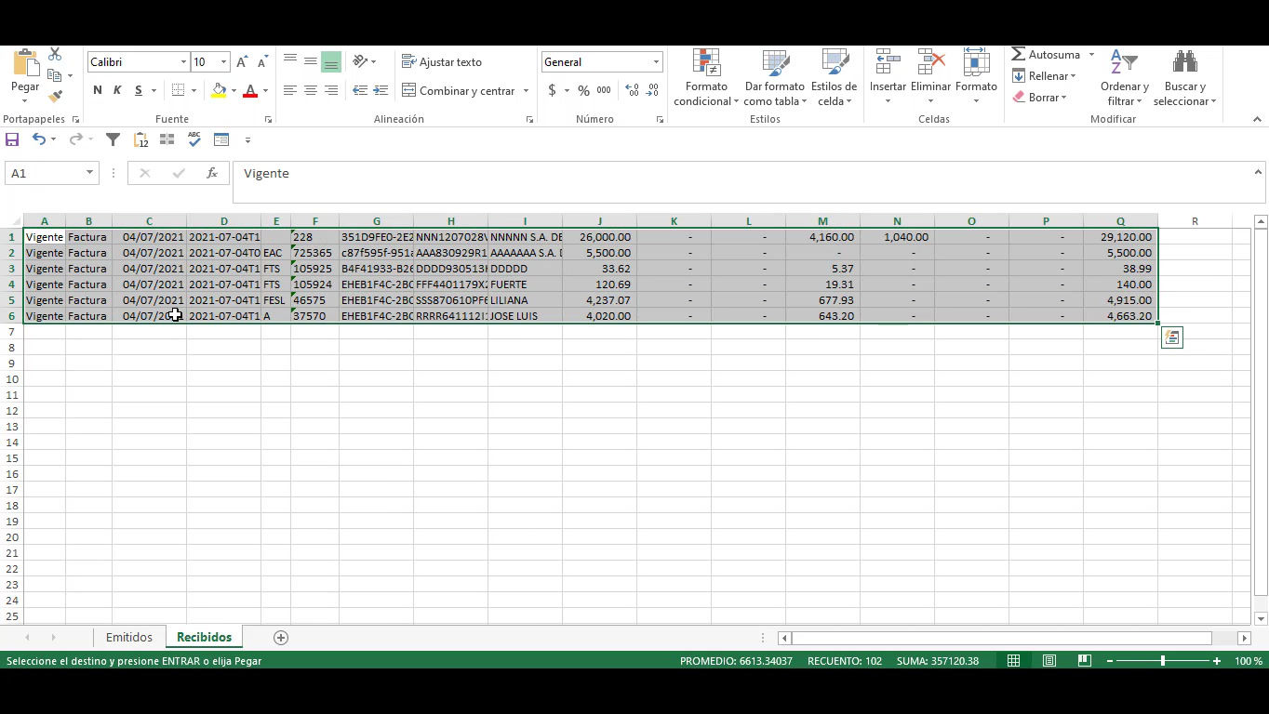Open Dar formato como tabla gallery

[x=774, y=78]
